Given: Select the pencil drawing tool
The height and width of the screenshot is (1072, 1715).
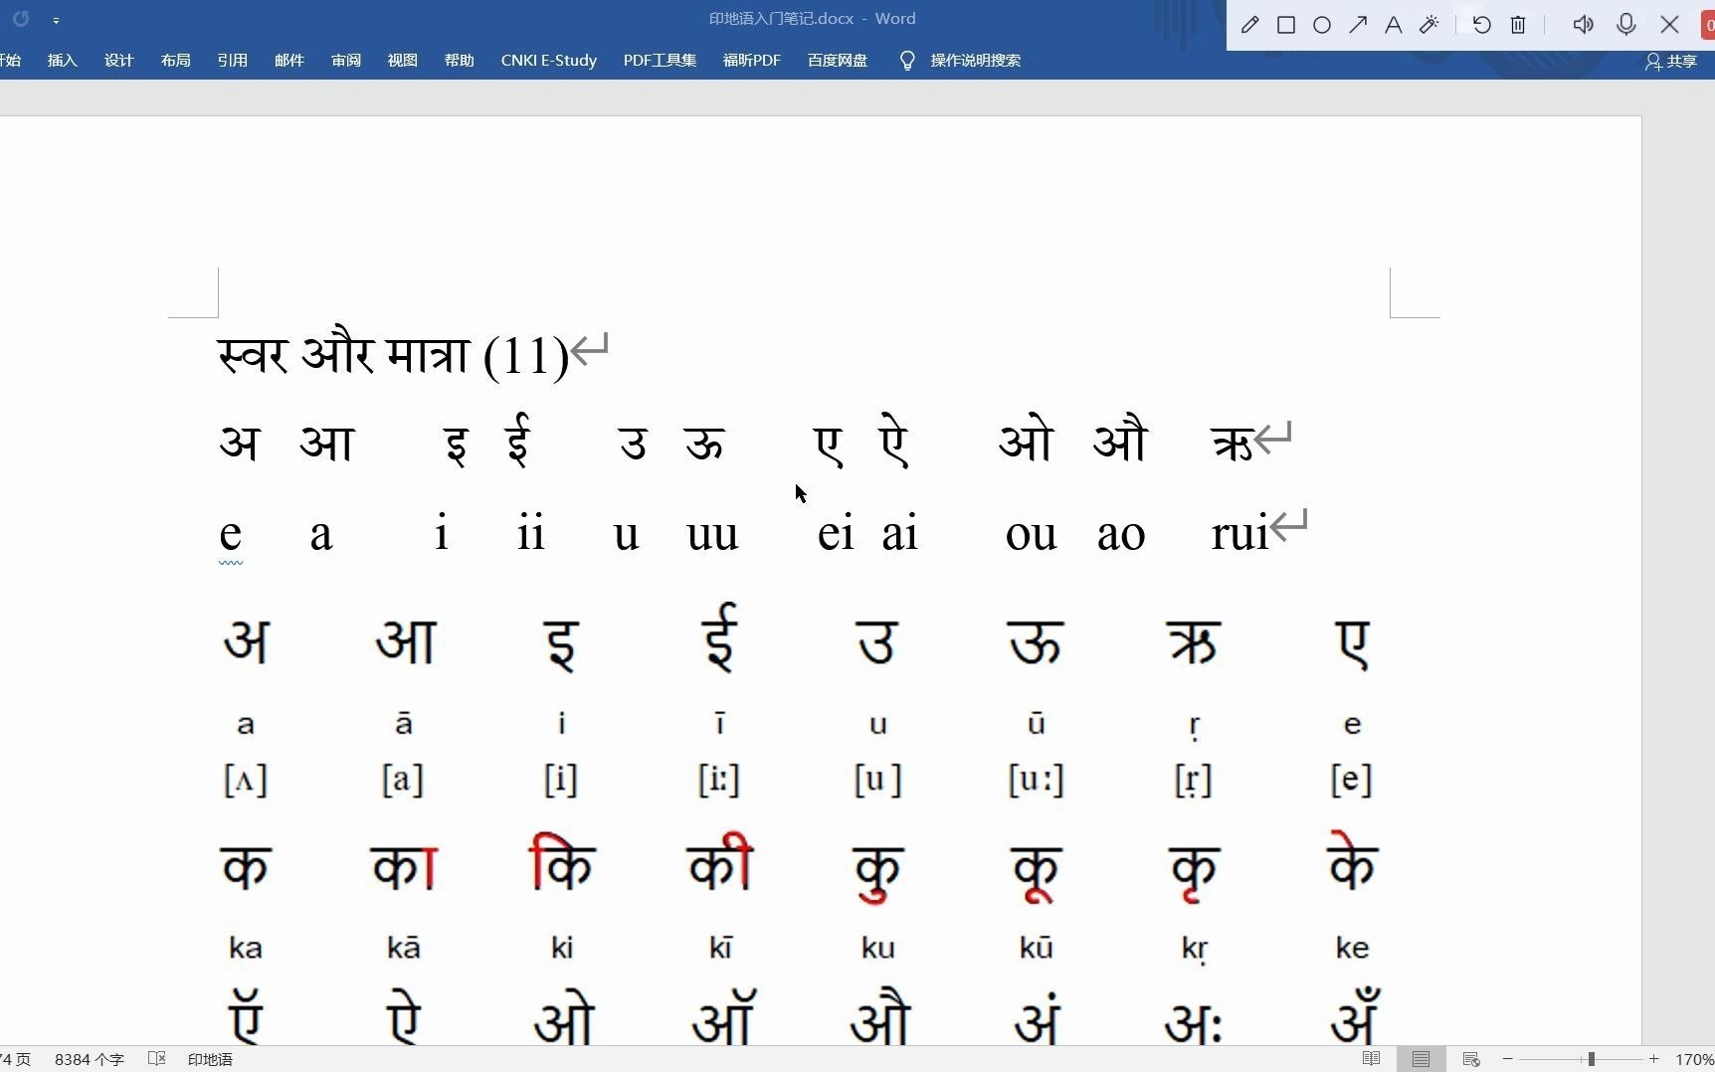Looking at the screenshot, I should pos(1250,25).
